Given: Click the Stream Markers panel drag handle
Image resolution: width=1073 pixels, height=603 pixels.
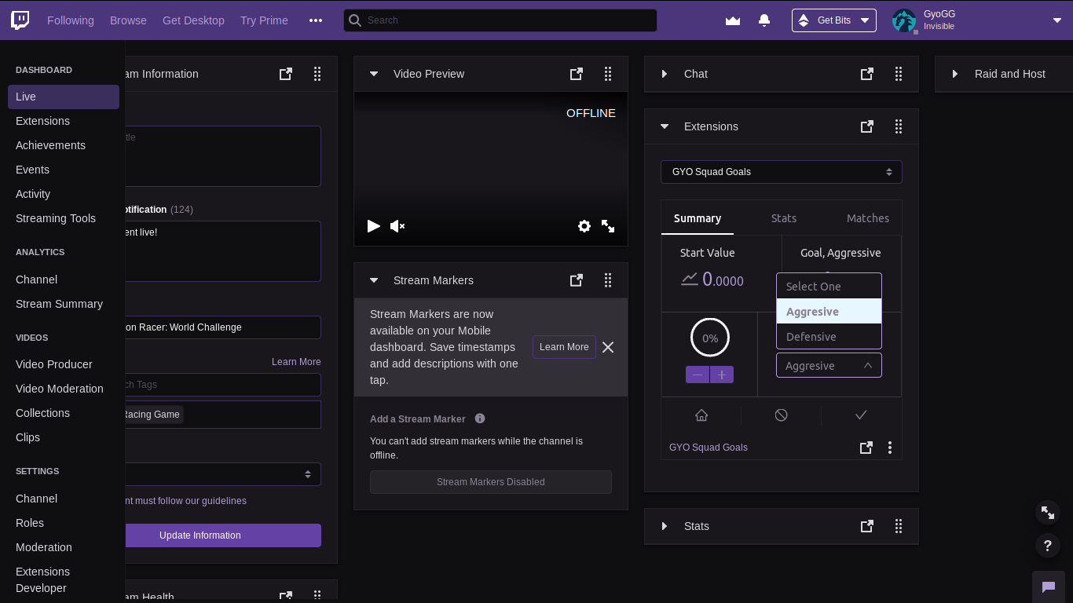Looking at the screenshot, I should [x=608, y=280].
